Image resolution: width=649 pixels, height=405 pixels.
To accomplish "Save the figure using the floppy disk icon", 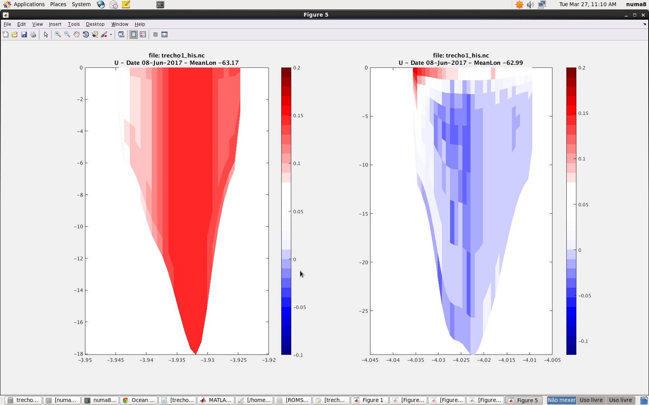I will [x=24, y=35].
